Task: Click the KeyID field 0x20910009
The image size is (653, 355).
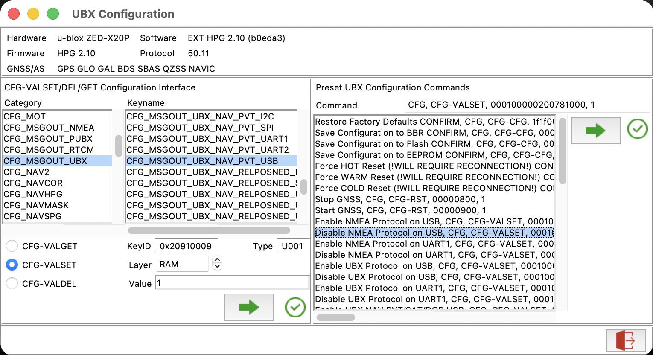Action: [186, 246]
